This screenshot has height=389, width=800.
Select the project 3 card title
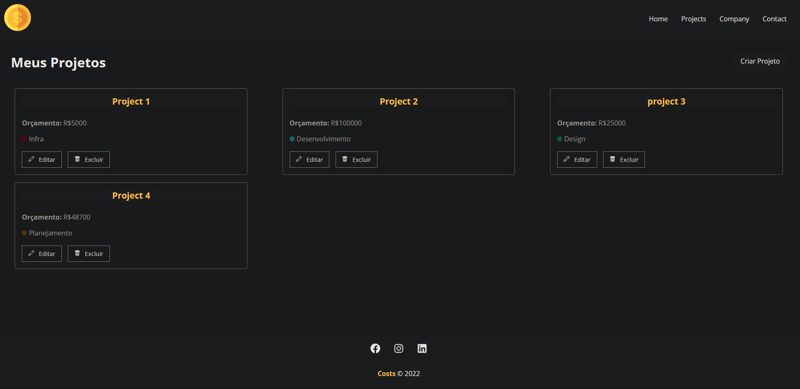(x=666, y=102)
